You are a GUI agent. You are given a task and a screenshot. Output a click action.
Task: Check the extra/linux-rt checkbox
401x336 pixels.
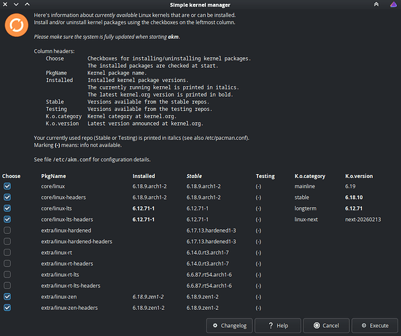click(7, 253)
